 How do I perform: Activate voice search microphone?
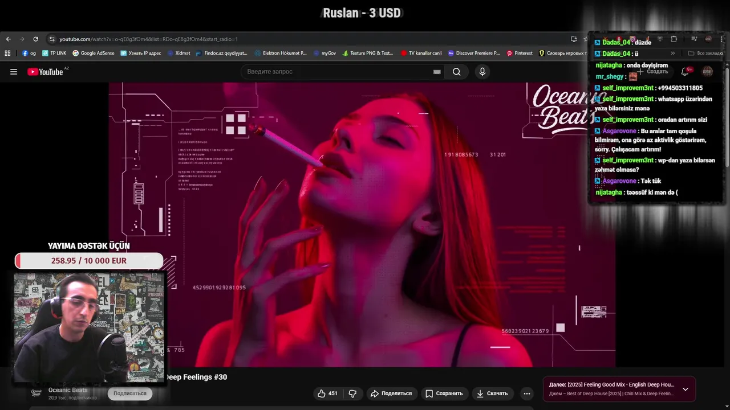click(482, 72)
